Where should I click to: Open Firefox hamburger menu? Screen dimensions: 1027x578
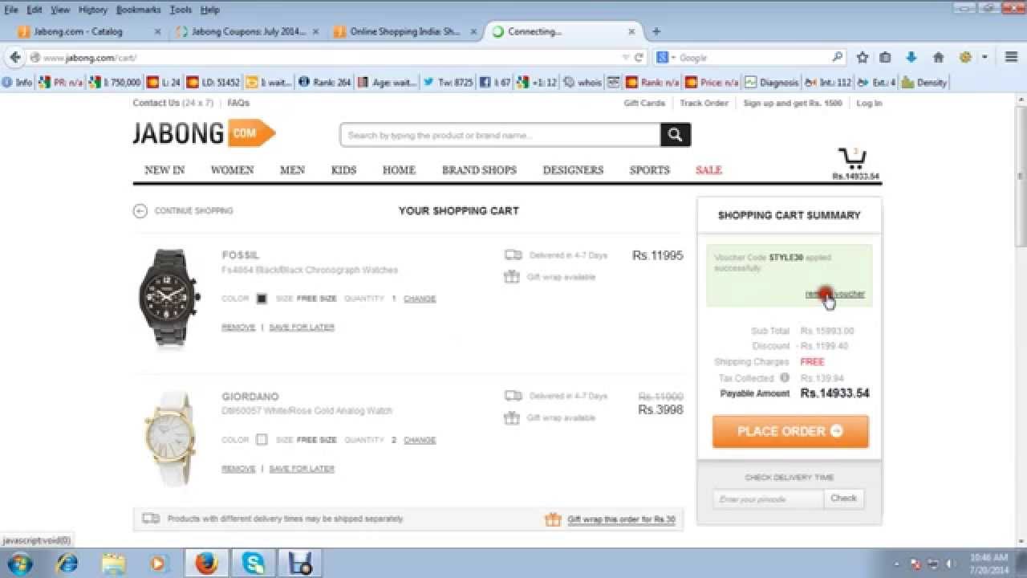click(1011, 57)
